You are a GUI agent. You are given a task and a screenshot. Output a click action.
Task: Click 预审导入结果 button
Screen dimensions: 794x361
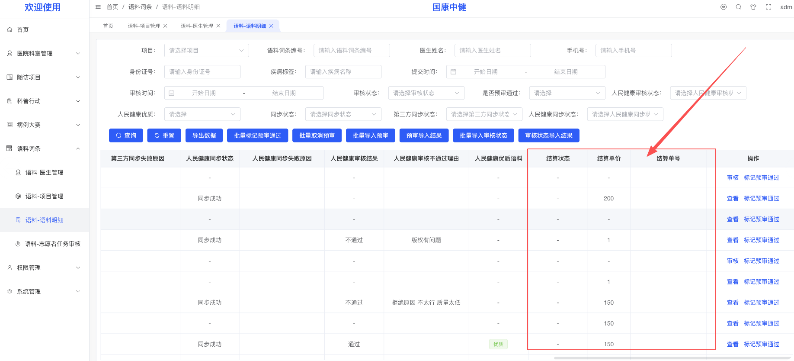pyautogui.click(x=424, y=135)
